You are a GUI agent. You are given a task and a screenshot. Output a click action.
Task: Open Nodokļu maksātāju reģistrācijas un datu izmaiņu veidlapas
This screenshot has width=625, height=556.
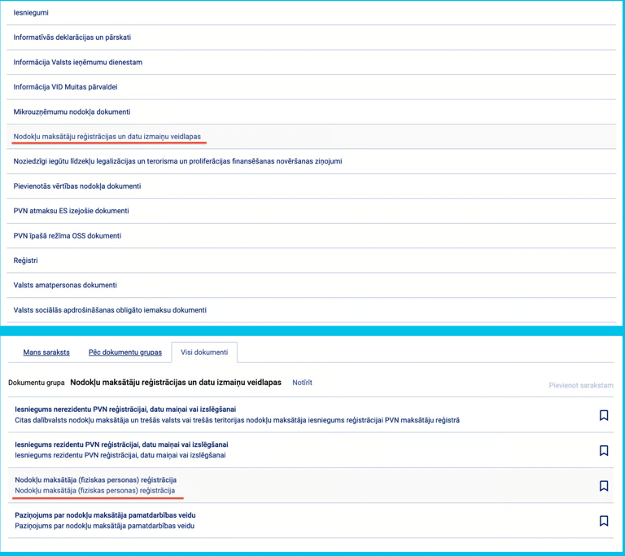pyautogui.click(x=312, y=137)
